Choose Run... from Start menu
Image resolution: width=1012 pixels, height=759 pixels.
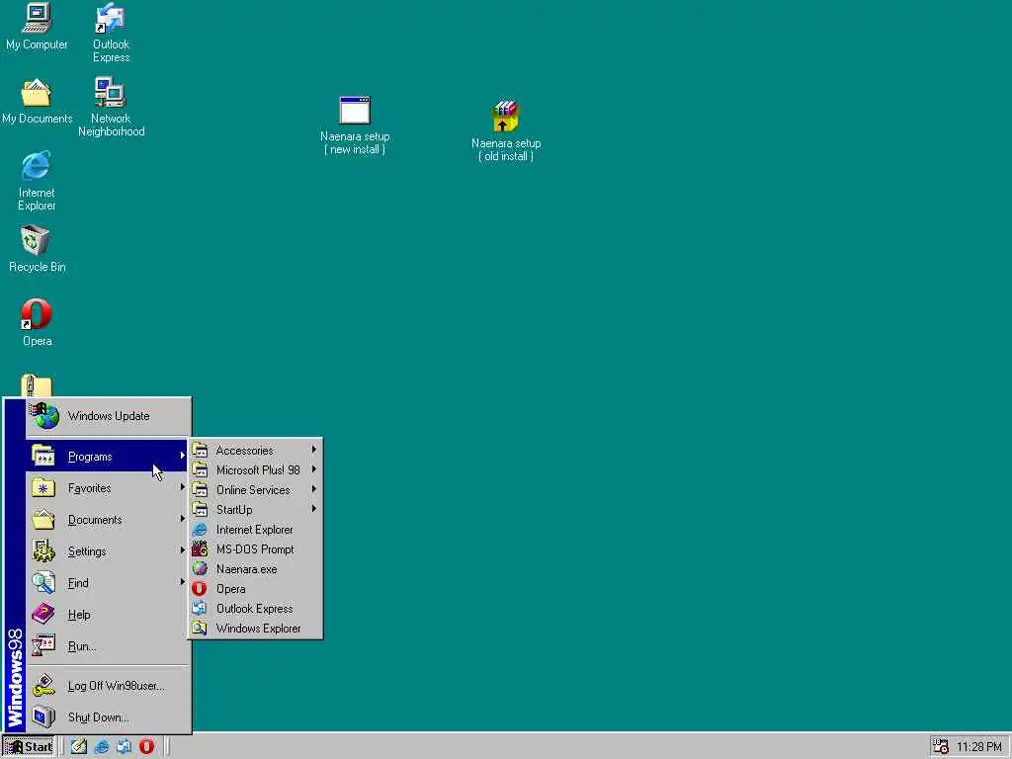pos(108,646)
